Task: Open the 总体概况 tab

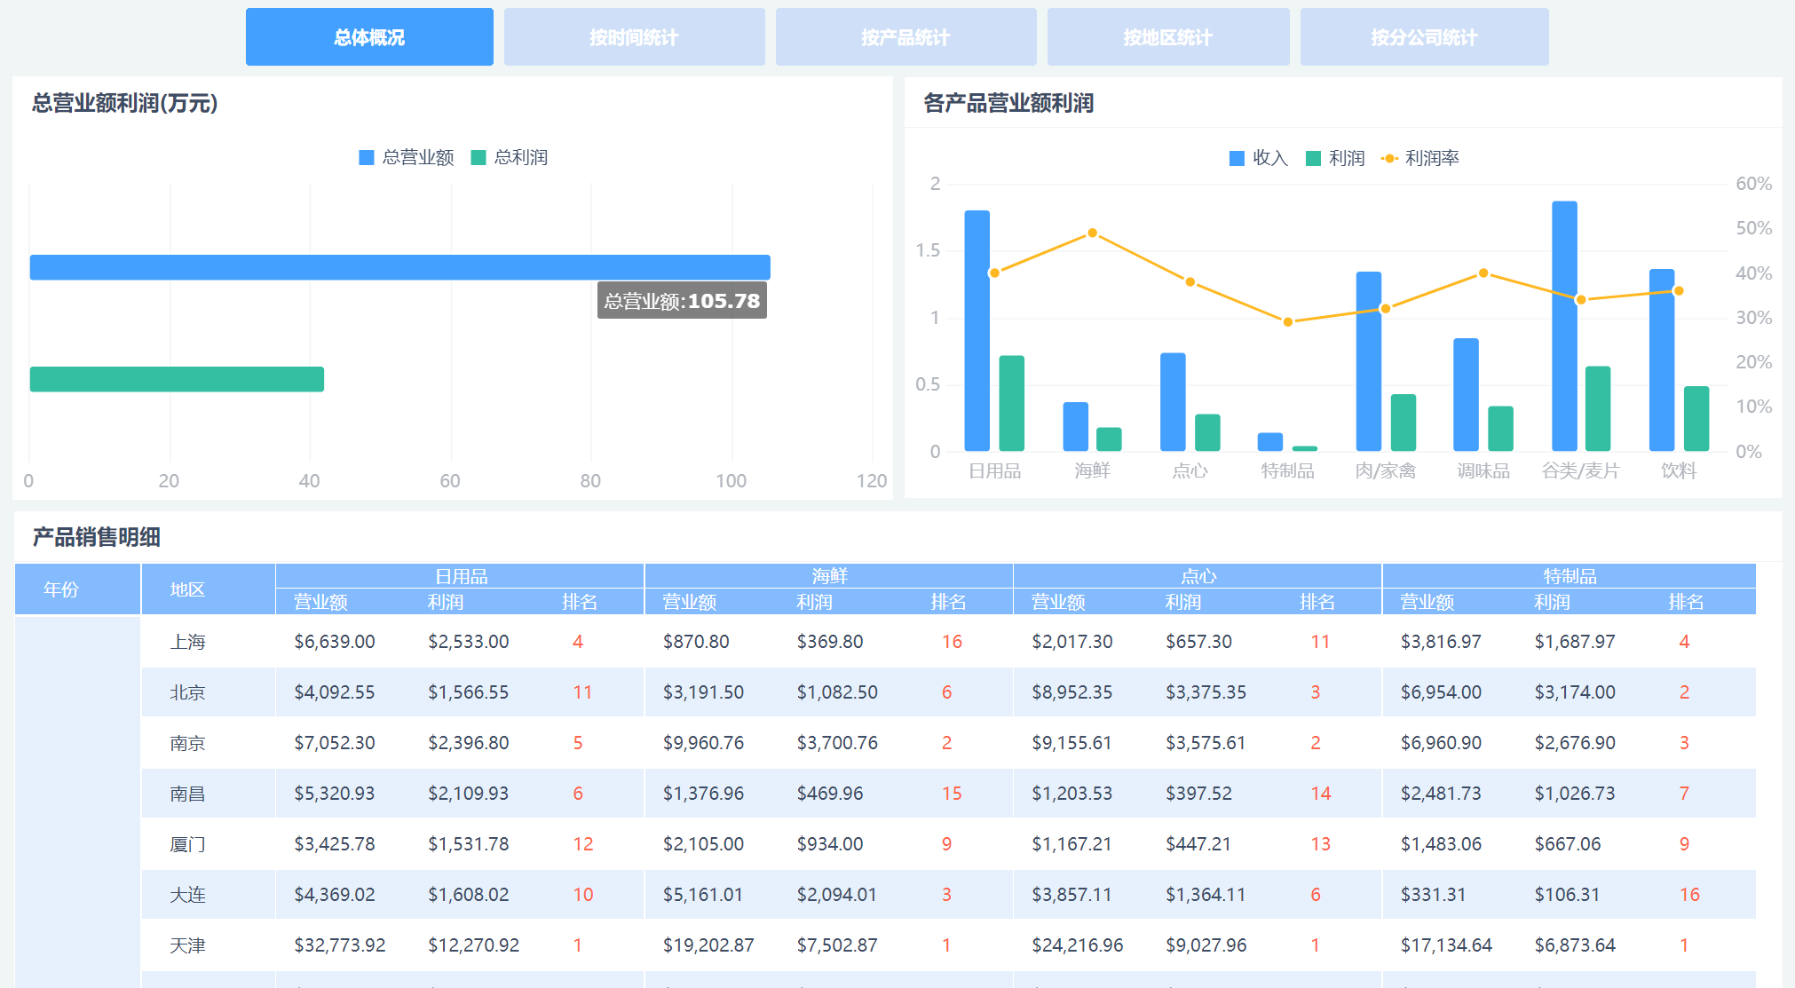Action: tap(369, 37)
